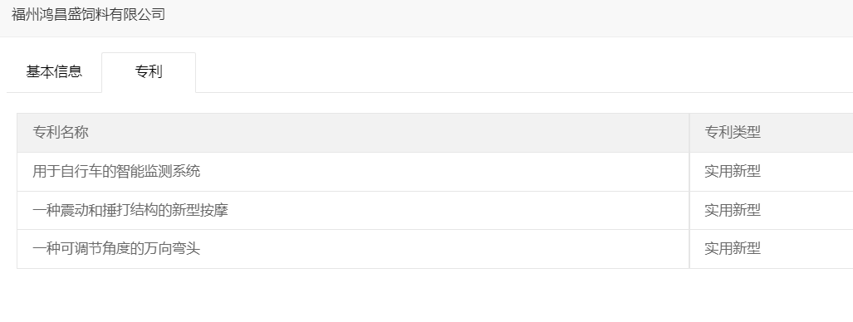Select the 专利 tab
The width and height of the screenshot is (853, 322).
point(149,72)
